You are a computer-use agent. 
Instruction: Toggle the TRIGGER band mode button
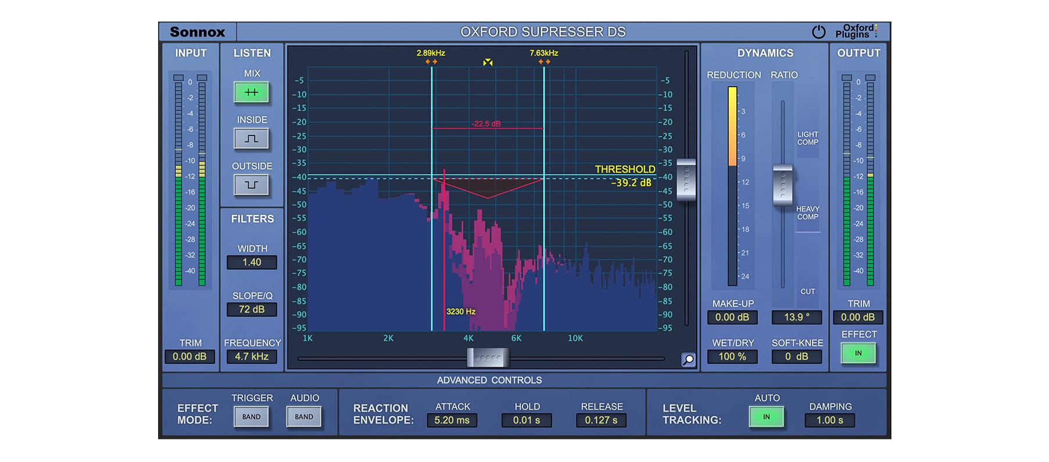point(252,417)
